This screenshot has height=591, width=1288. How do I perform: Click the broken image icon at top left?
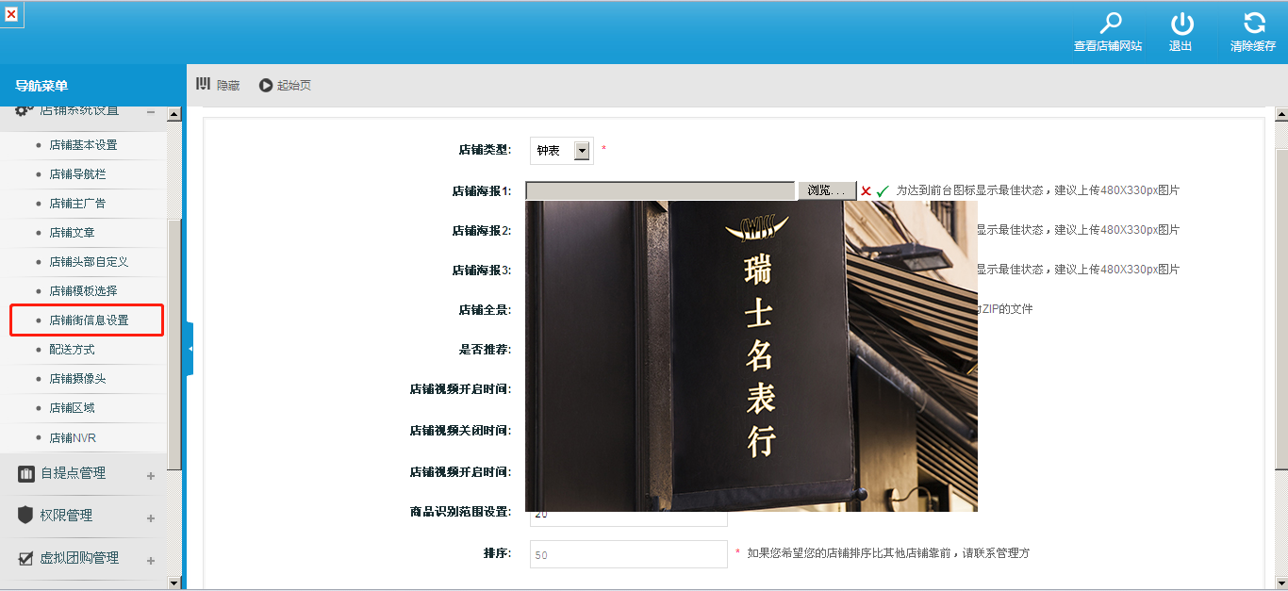[x=11, y=14]
